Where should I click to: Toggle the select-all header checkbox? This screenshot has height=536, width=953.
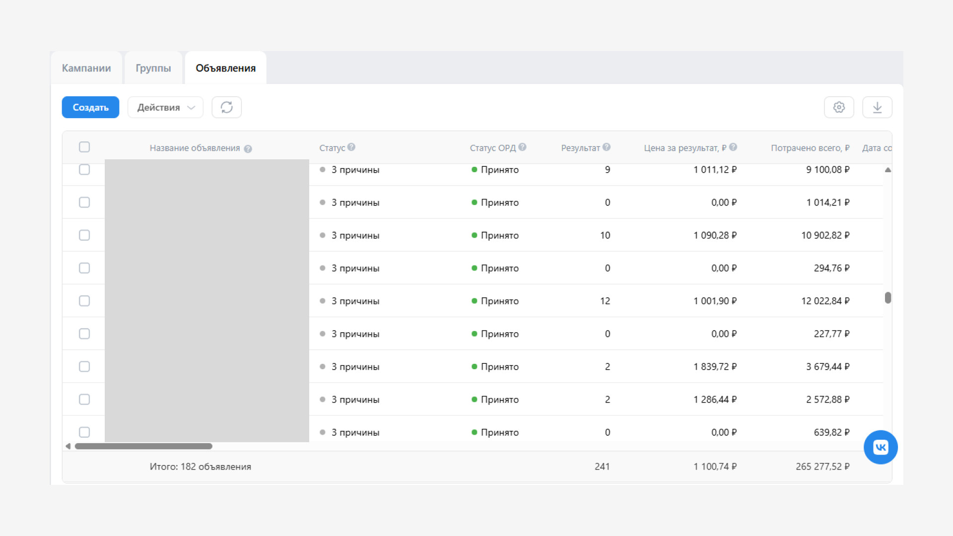tap(84, 147)
